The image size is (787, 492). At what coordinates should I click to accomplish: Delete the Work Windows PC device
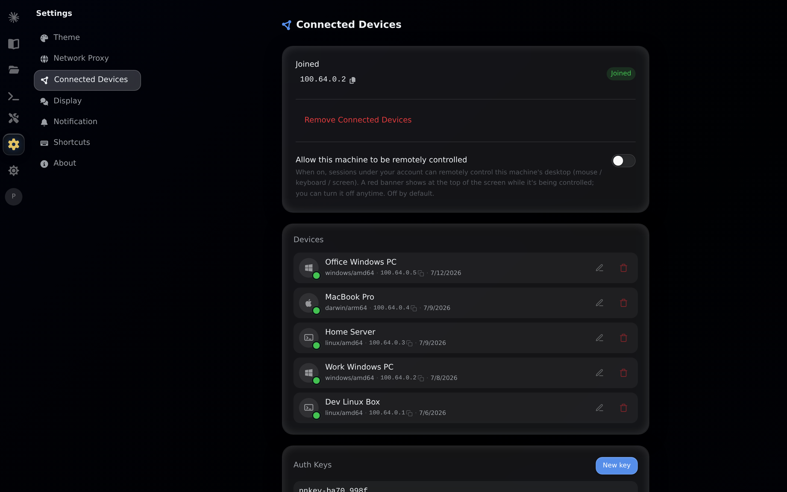point(623,373)
